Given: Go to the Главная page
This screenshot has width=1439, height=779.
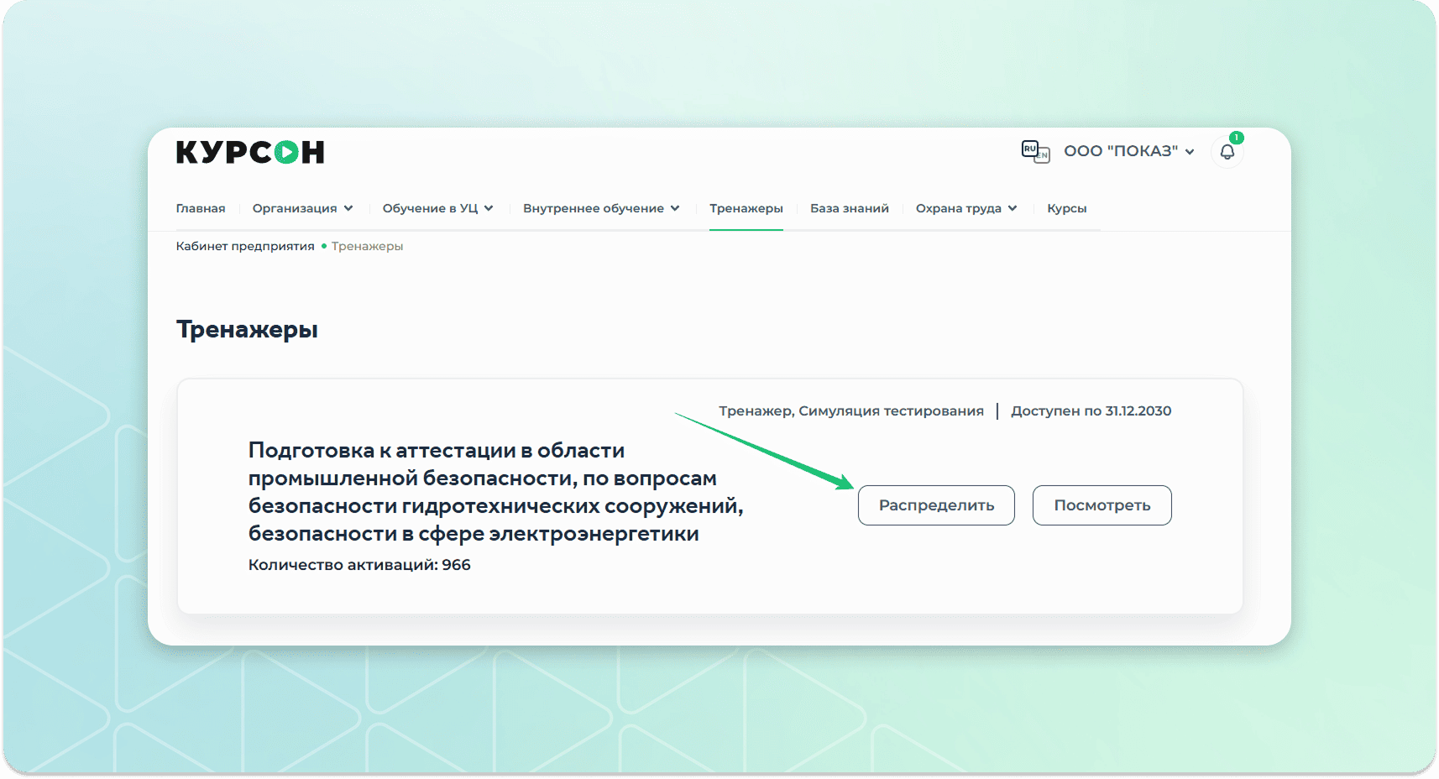Looking at the screenshot, I should pyautogui.click(x=201, y=208).
